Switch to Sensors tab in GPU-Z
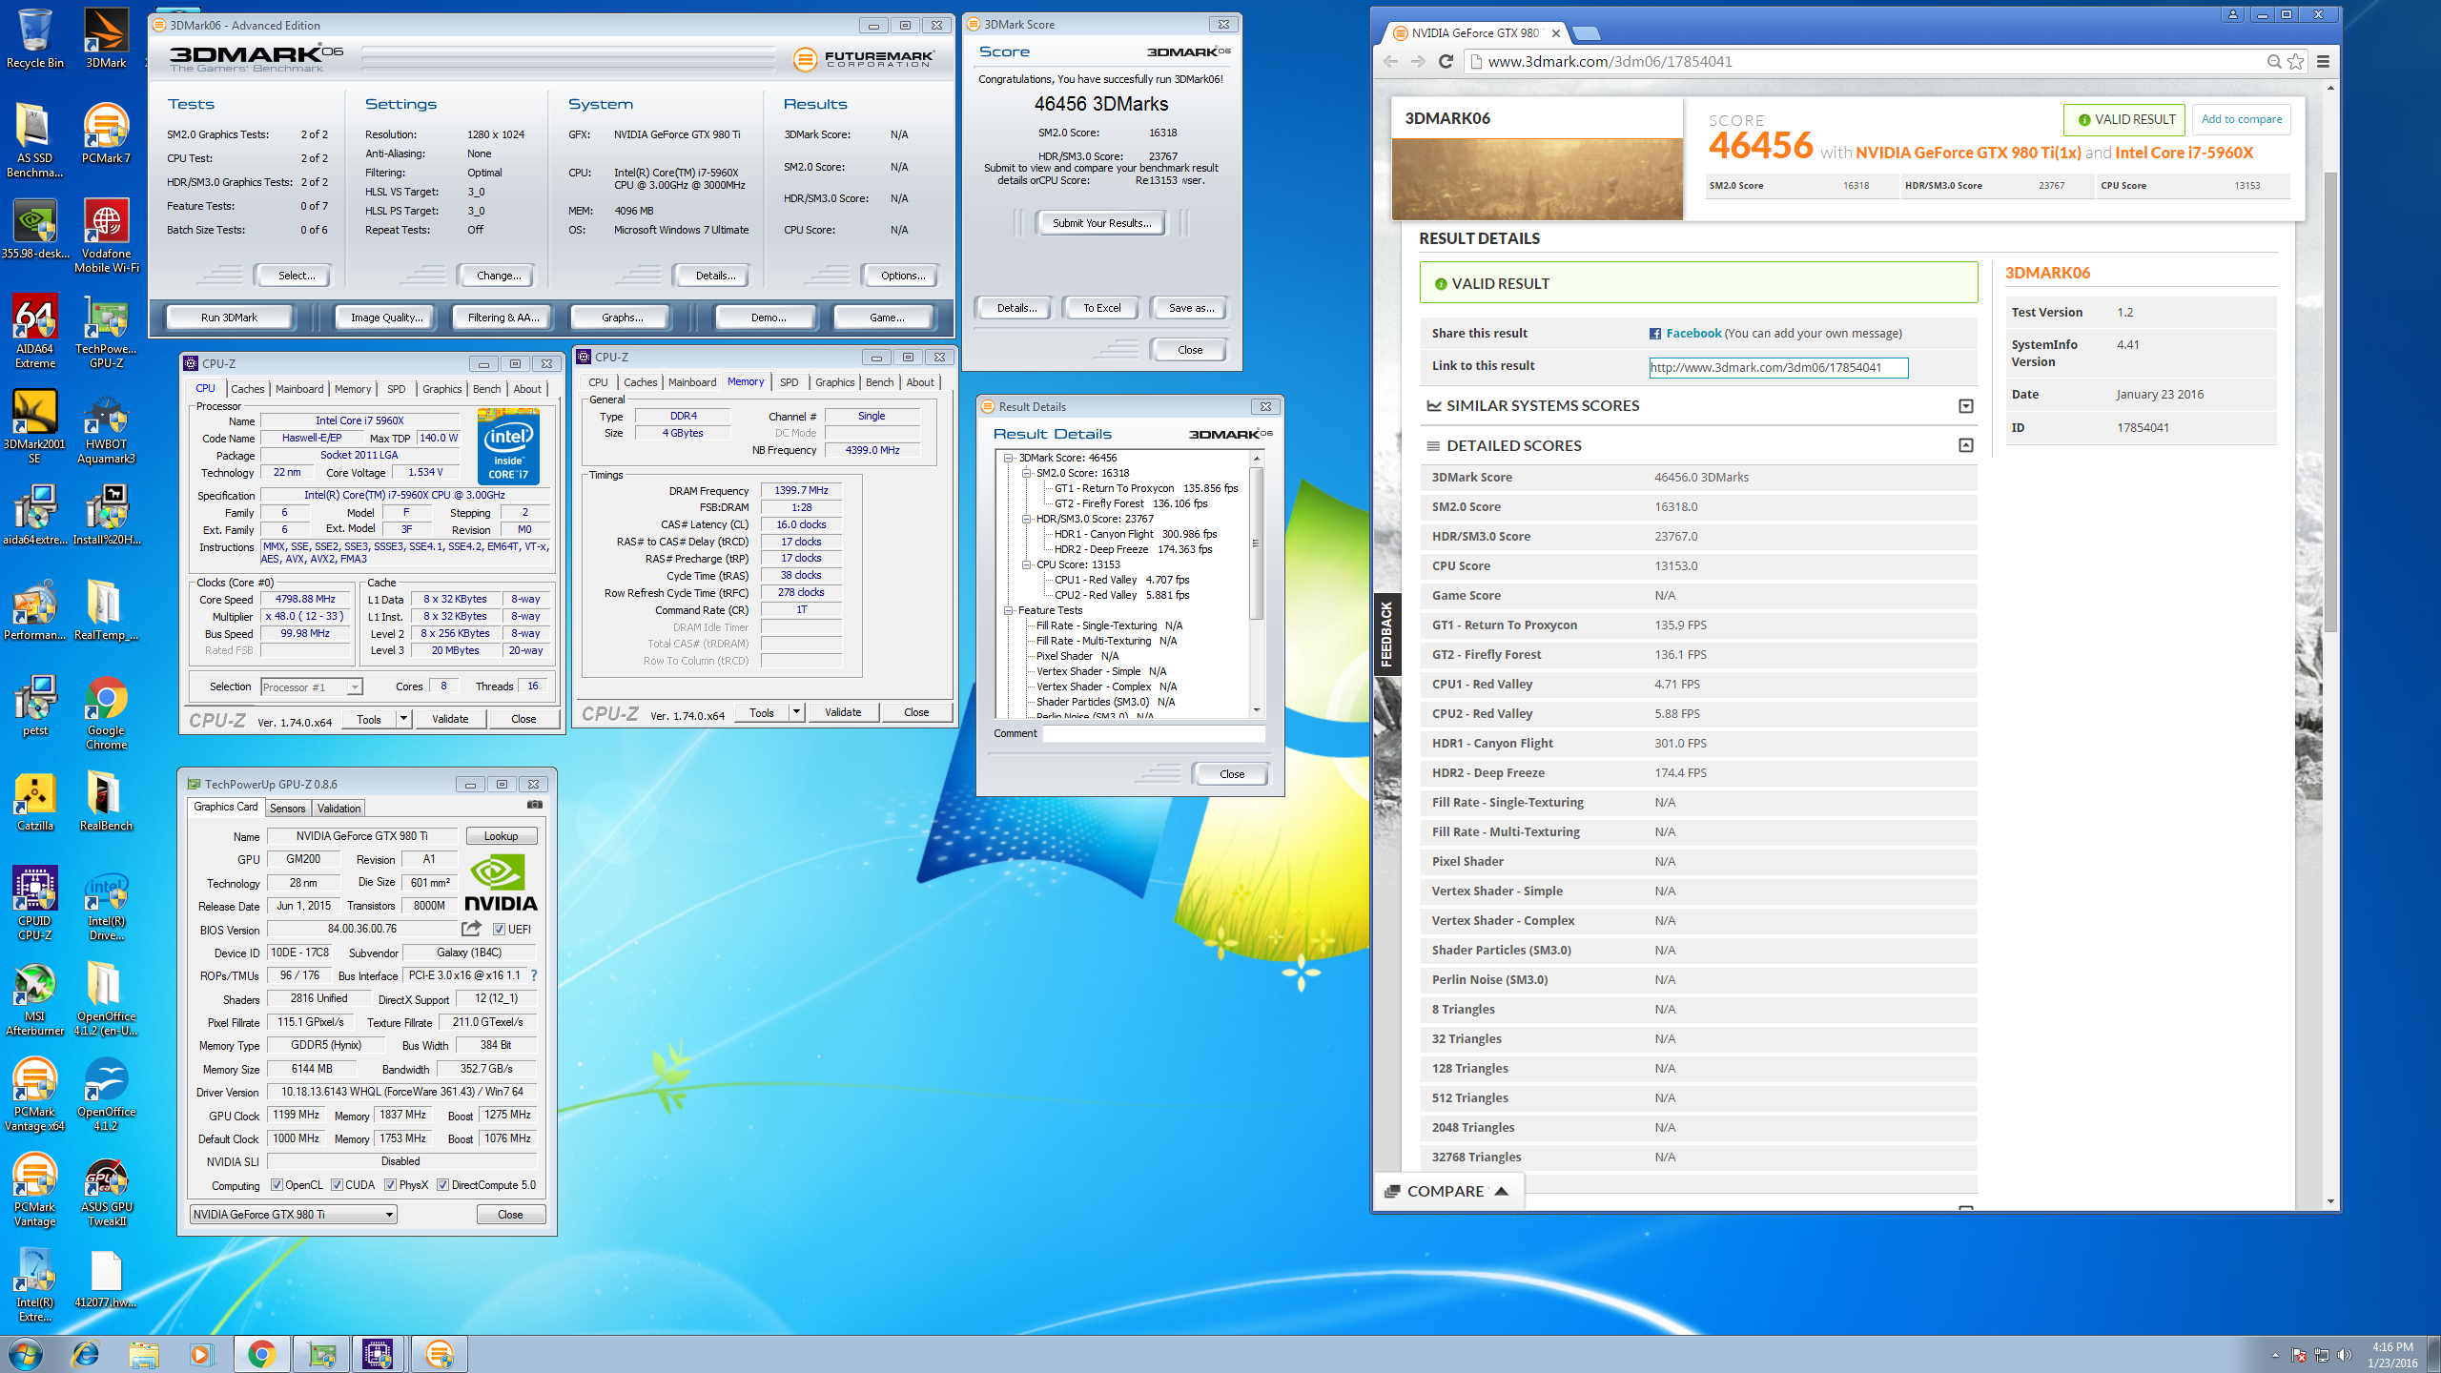Image resolution: width=2441 pixels, height=1373 pixels. 287,808
